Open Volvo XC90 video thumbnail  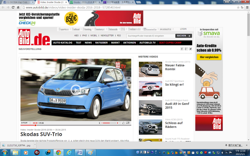tap(150, 127)
